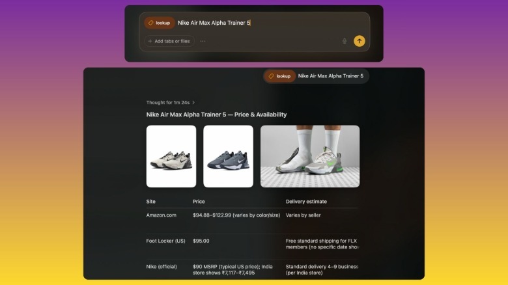This screenshot has height=285, width=508.
Task: Click the lookup chip in the result header
Action: click(280, 76)
